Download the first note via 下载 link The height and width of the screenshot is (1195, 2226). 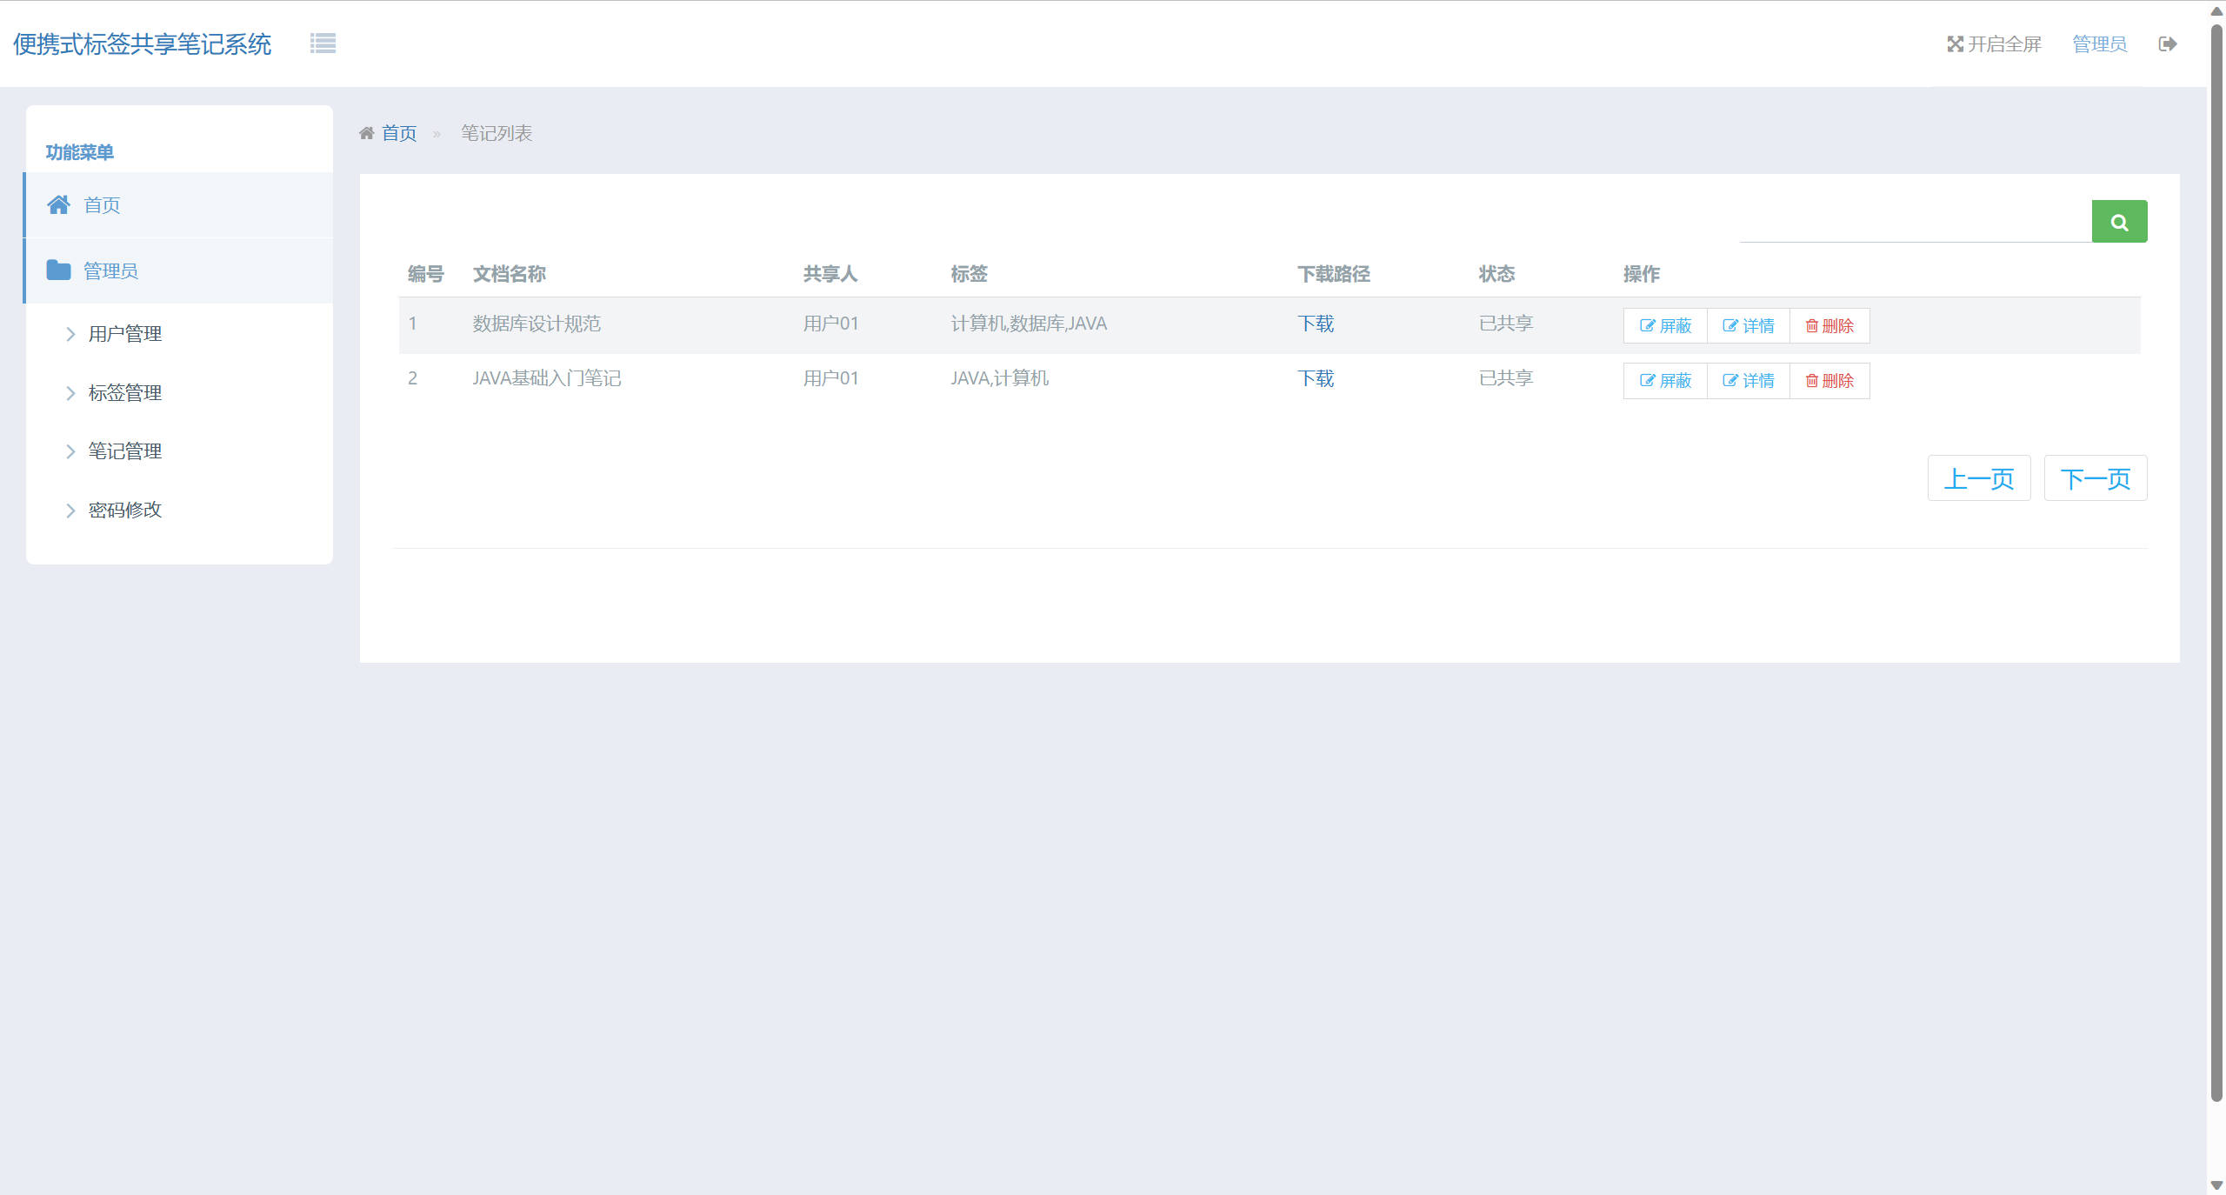(x=1316, y=324)
